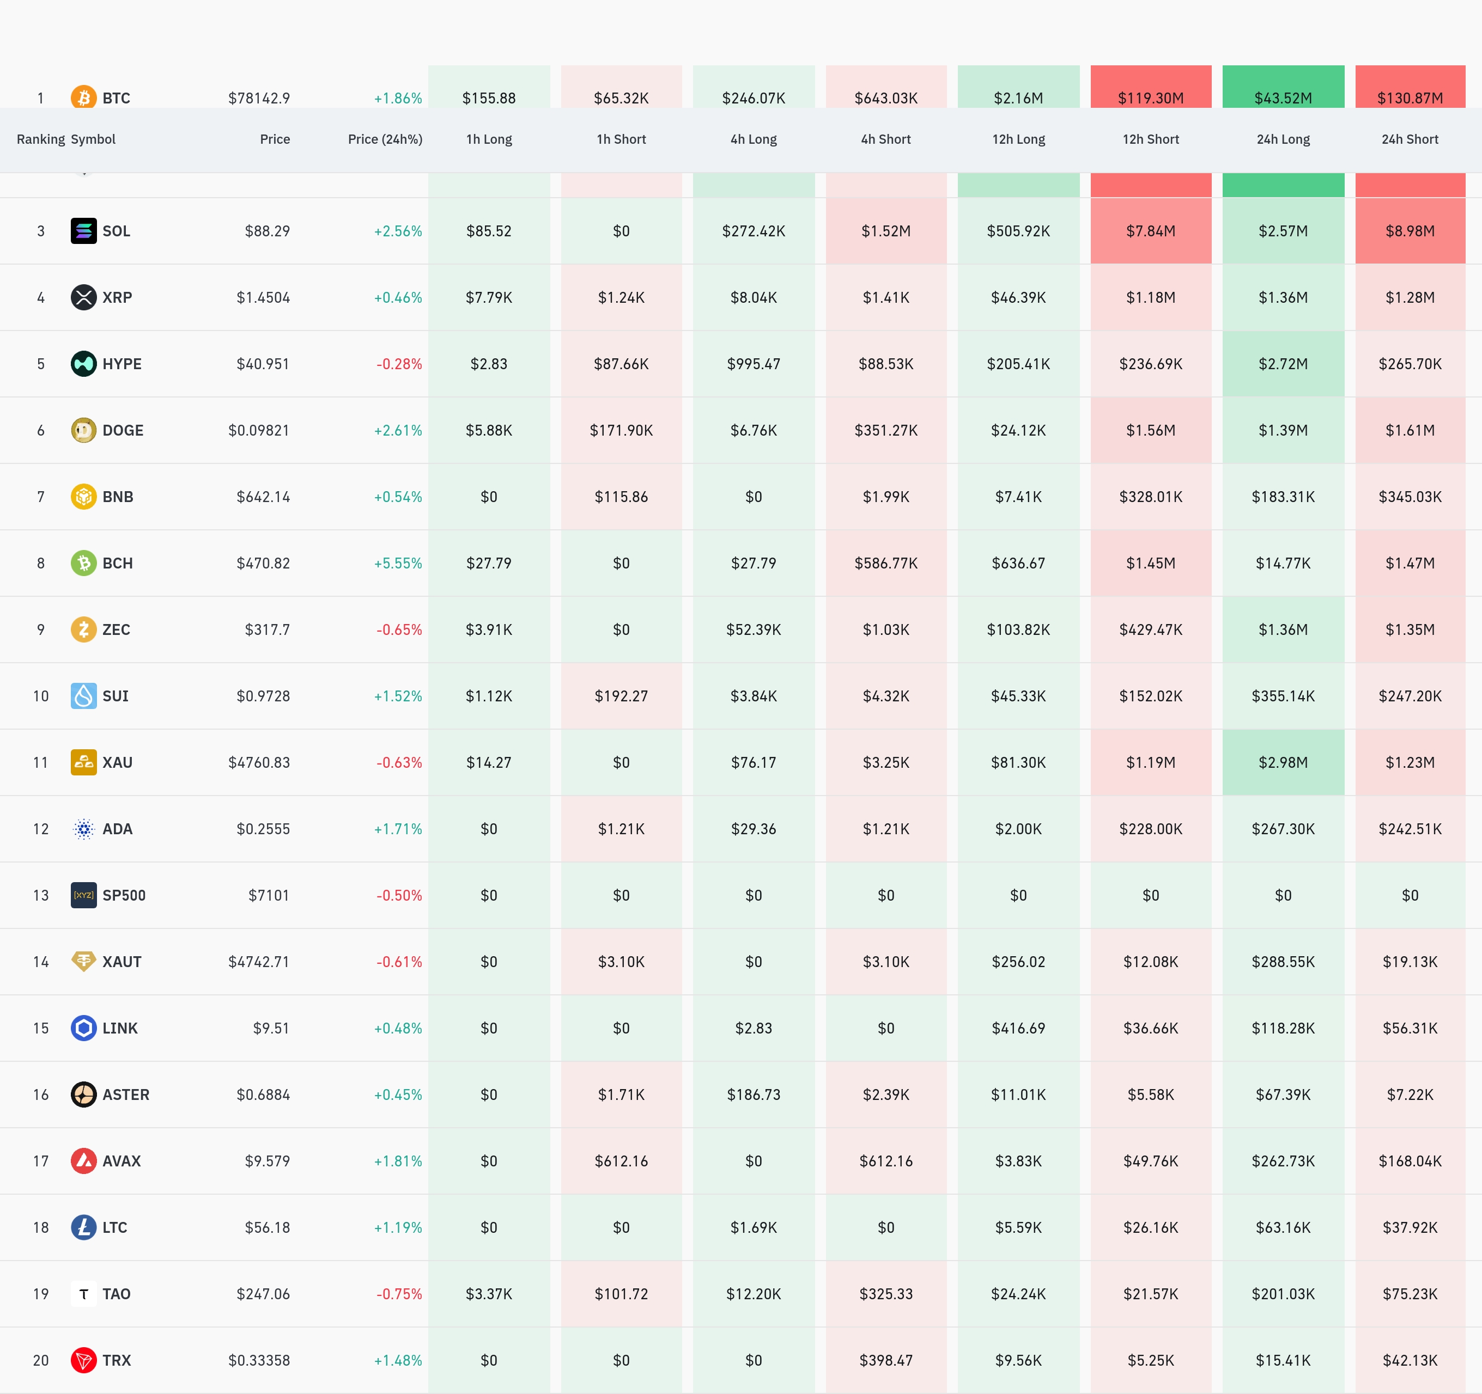
Task: Click the Ranking column header
Action: pos(40,139)
